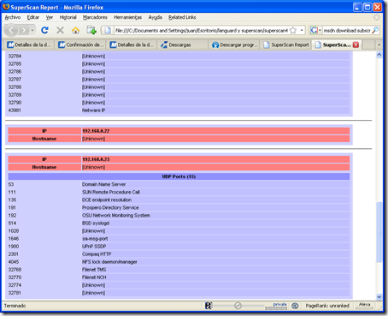Click the PageRank: unranked status entry
The width and height of the screenshot is (388, 316).
pyautogui.click(x=327, y=306)
